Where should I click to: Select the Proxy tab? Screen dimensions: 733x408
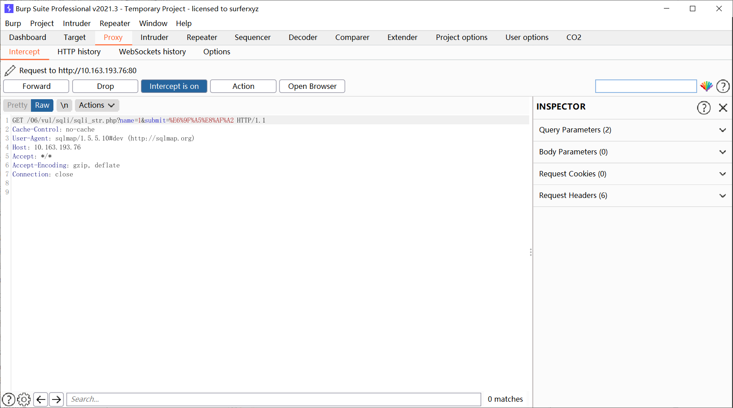coord(113,37)
